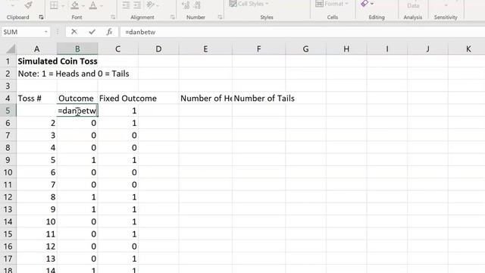485x273 pixels.
Task: Open the Orientation text-angle icon
Action: coord(150,5)
